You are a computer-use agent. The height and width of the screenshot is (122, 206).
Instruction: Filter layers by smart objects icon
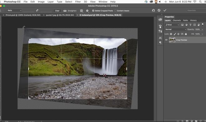click(199, 25)
